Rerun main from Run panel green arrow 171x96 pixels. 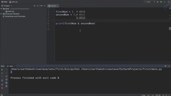click(2, 70)
